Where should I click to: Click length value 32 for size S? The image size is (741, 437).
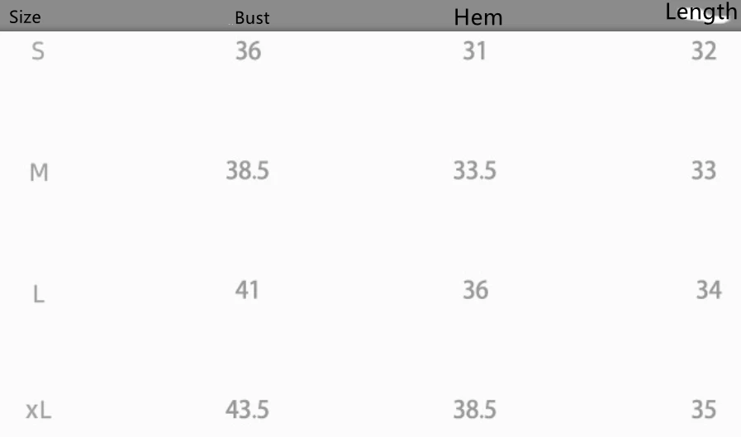tap(704, 52)
